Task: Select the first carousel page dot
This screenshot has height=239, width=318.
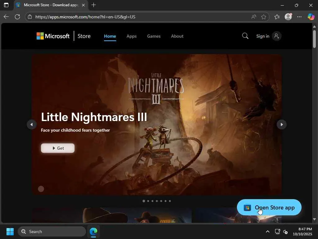Action: [x=144, y=201]
